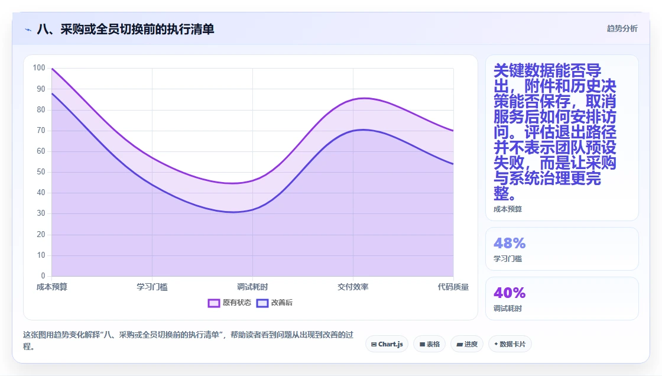662x376 pixels.
Task: Click the section title 八、采购或全员切换前的执行清单
Action: tap(126, 29)
